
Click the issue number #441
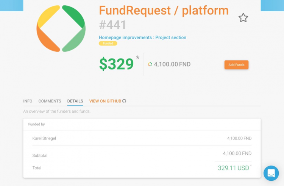(112, 25)
